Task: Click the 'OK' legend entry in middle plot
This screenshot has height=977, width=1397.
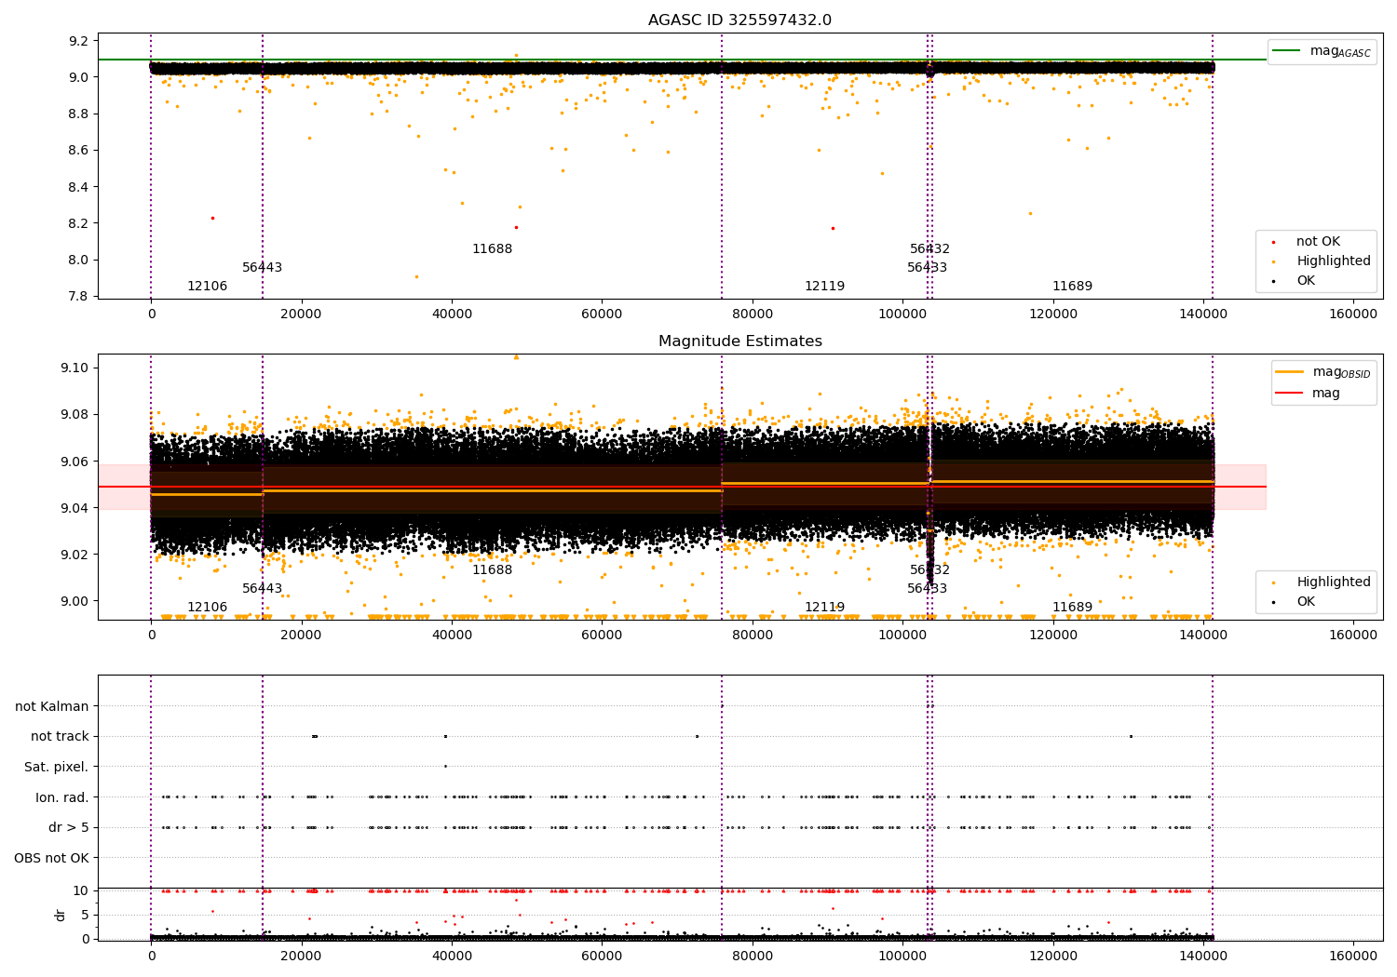Action: coord(1315,602)
